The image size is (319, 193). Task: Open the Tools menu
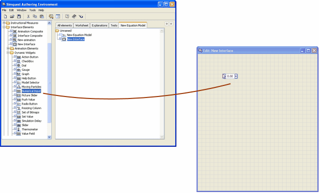click(32, 10)
